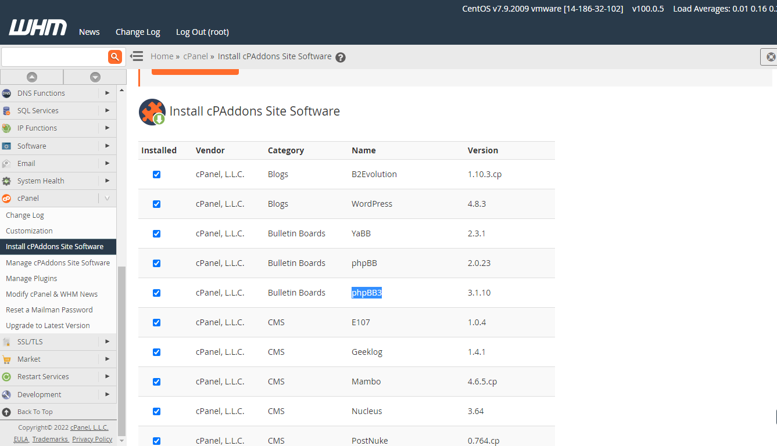Collapse the cPanel section chevron
This screenshot has height=446, width=777.
[107, 198]
